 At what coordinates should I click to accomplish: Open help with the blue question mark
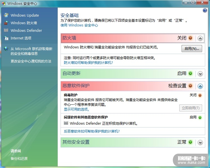point(205,10)
